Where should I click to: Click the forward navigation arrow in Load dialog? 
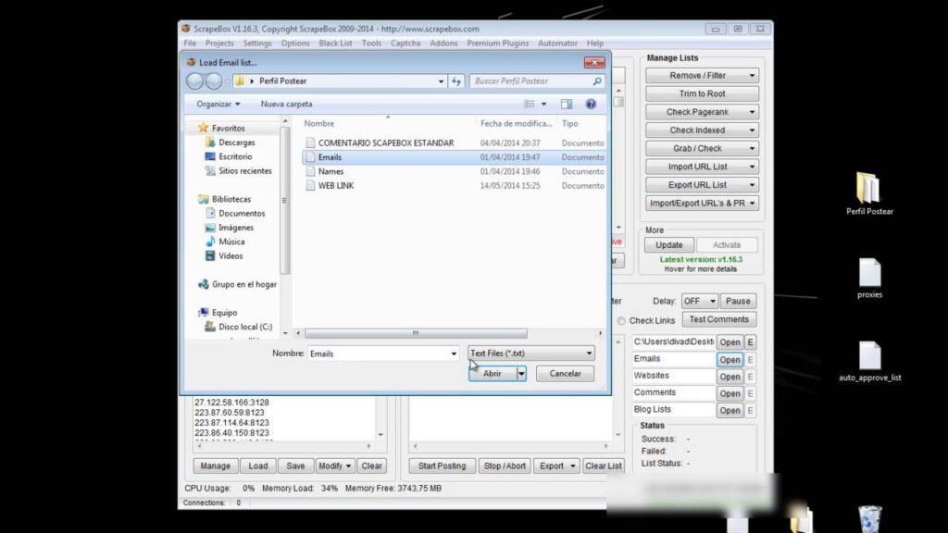click(x=214, y=81)
